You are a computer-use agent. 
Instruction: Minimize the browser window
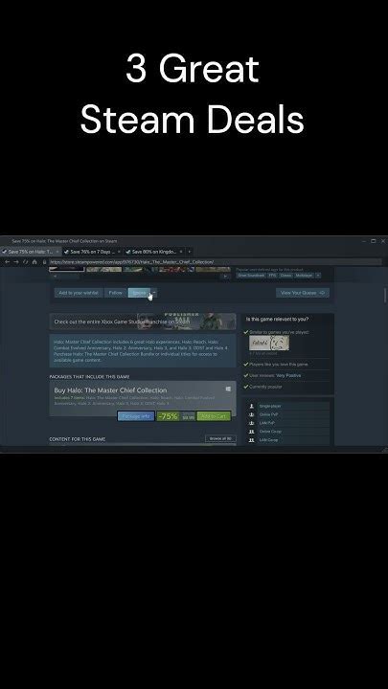click(x=364, y=241)
